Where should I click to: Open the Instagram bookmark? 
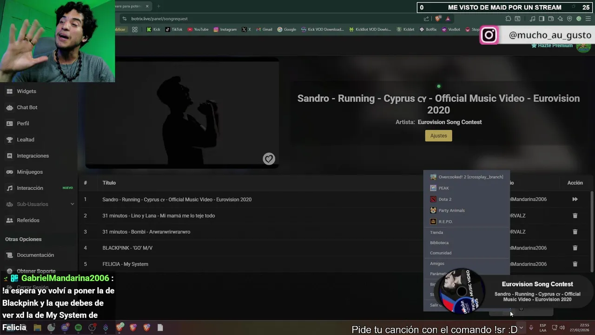tap(225, 29)
